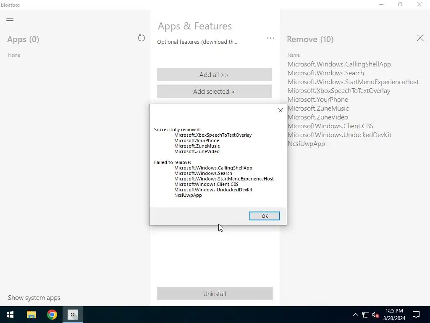
Task: Open the network status tray icon
Action: click(366, 315)
